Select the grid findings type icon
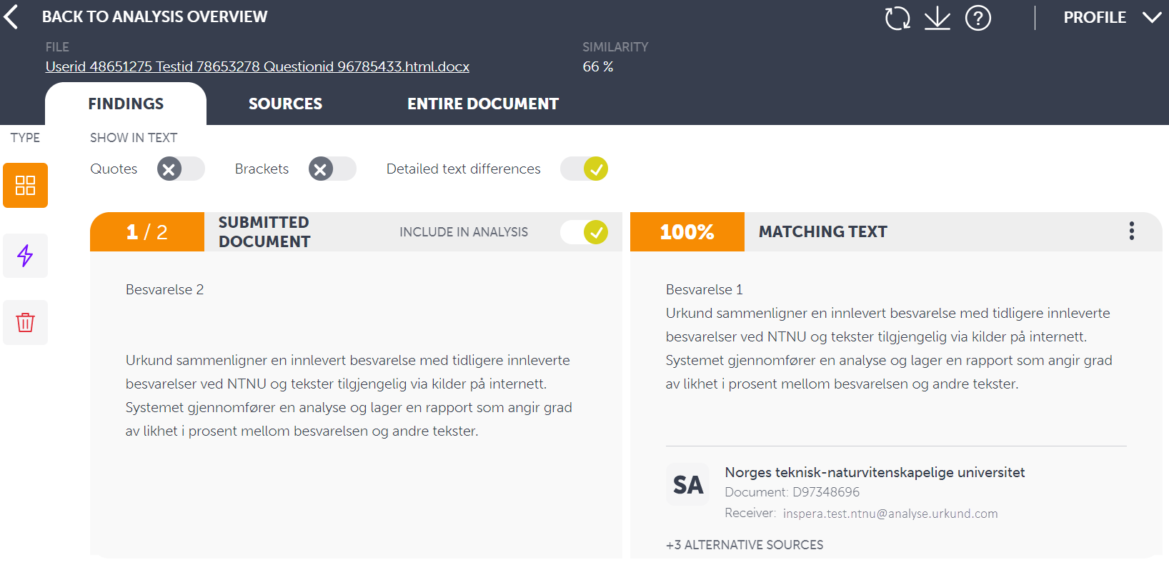Viewport: 1169px width, 565px height. pyautogui.click(x=26, y=186)
